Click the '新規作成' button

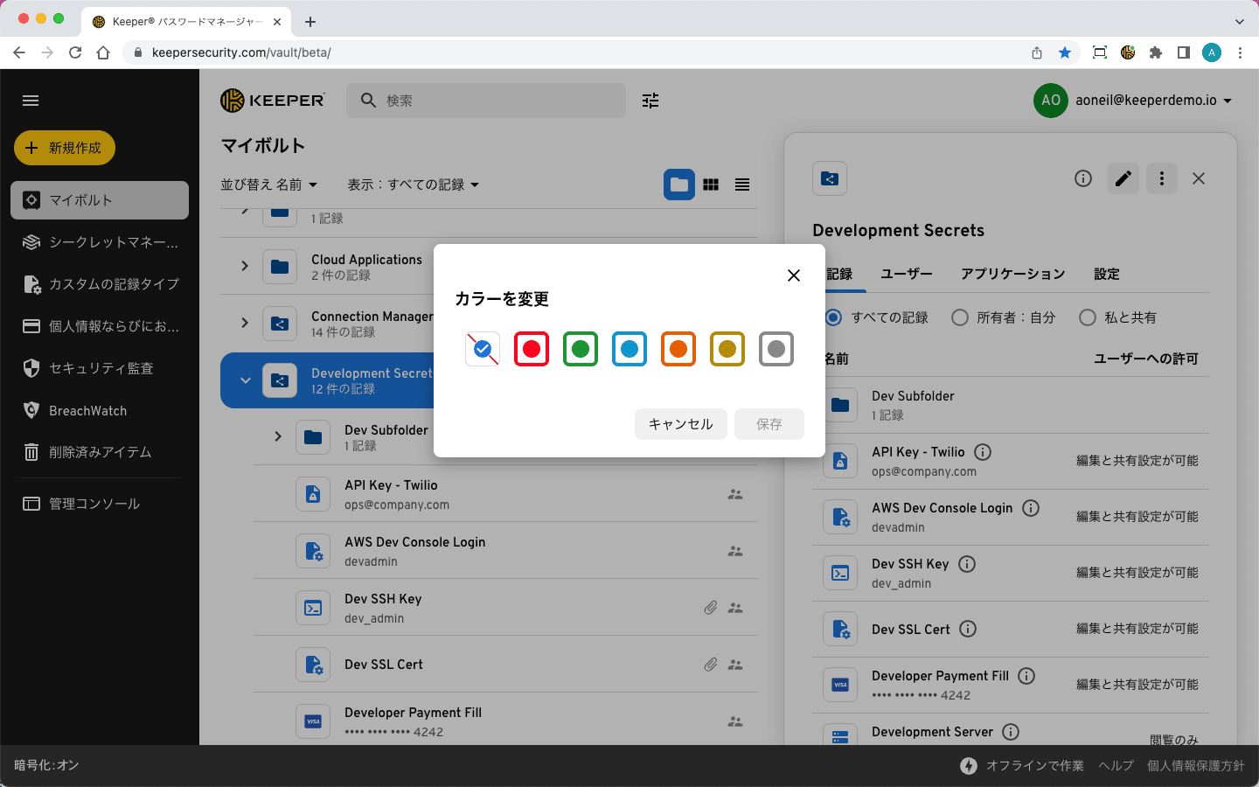pyautogui.click(x=65, y=148)
